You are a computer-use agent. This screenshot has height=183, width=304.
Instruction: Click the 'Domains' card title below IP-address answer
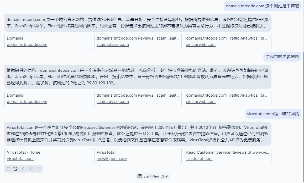(x=15, y=95)
